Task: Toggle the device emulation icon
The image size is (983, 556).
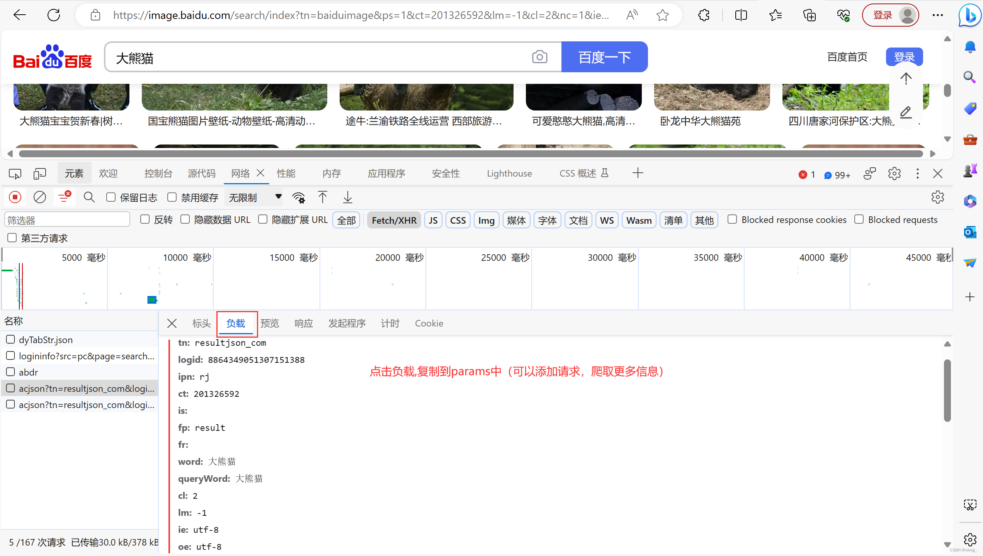Action: click(x=39, y=173)
